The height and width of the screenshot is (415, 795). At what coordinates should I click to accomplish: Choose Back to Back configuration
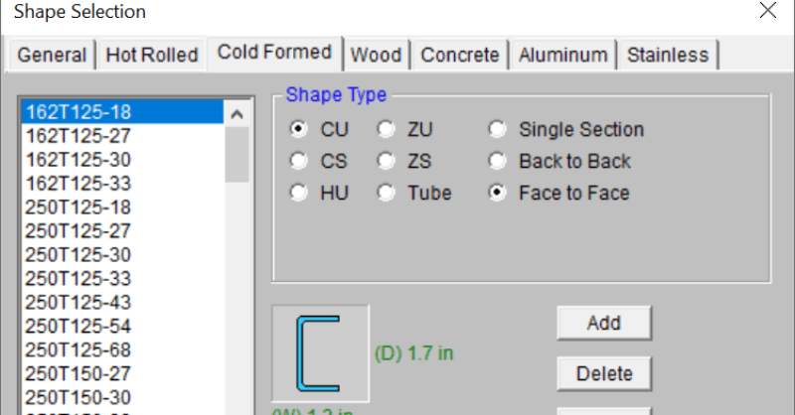(497, 161)
